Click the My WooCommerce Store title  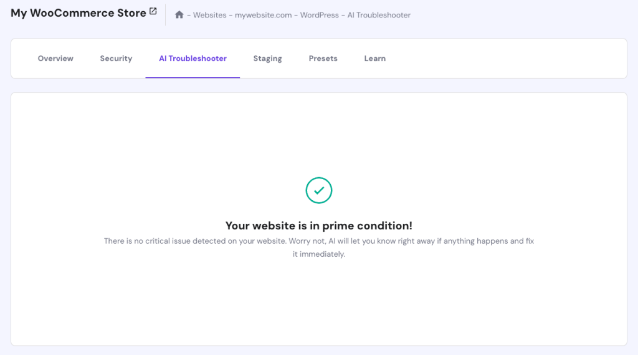coord(78,13)
